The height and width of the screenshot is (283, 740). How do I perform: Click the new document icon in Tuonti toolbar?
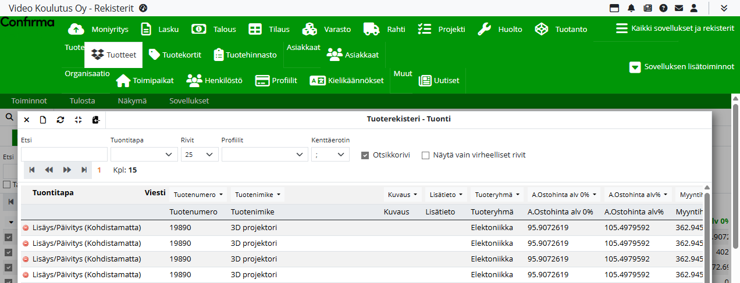(x=43, y=120)
